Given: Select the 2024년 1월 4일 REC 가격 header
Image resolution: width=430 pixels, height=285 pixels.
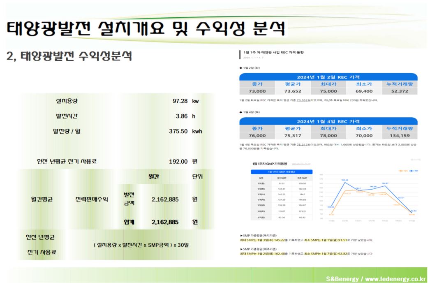Looking at the screenshot, I should pyautogui.click(x=328, y=121).
